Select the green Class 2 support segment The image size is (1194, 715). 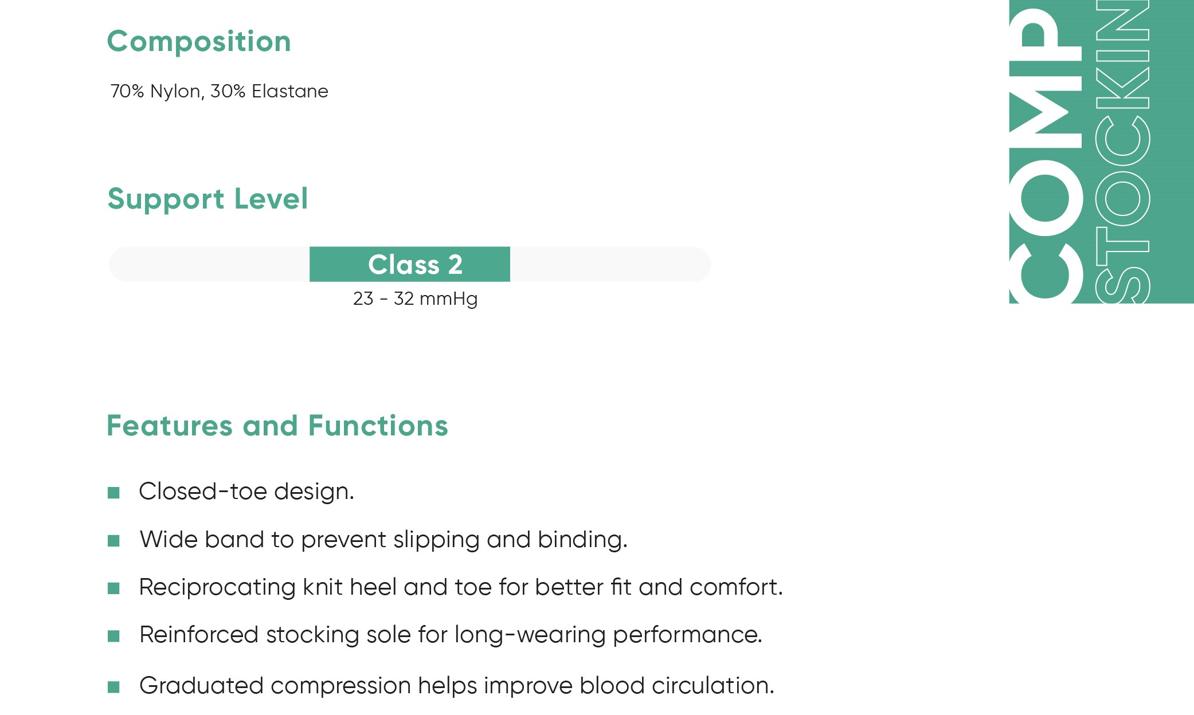click(x=409, y=264)
